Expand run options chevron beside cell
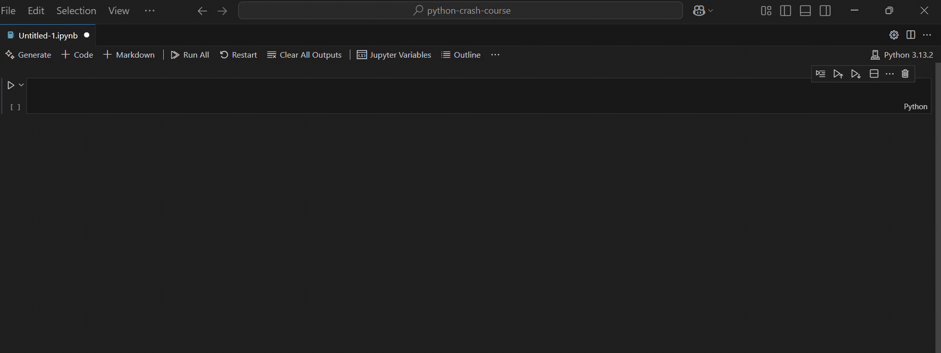 (x=21, y=85)
